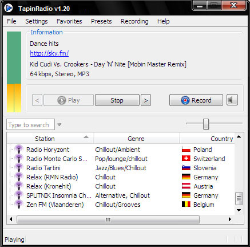The image size is (250, 247).
Task: Open the Help menu
Action: (x=163, y=21)
